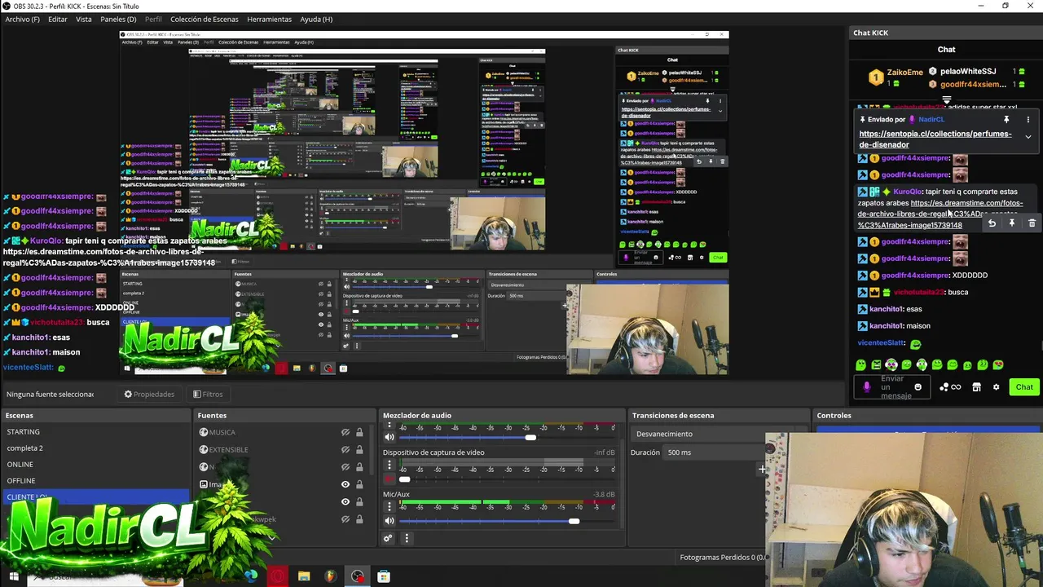
Task: Open Opera from the taskbar
Action: click(279, 576)
